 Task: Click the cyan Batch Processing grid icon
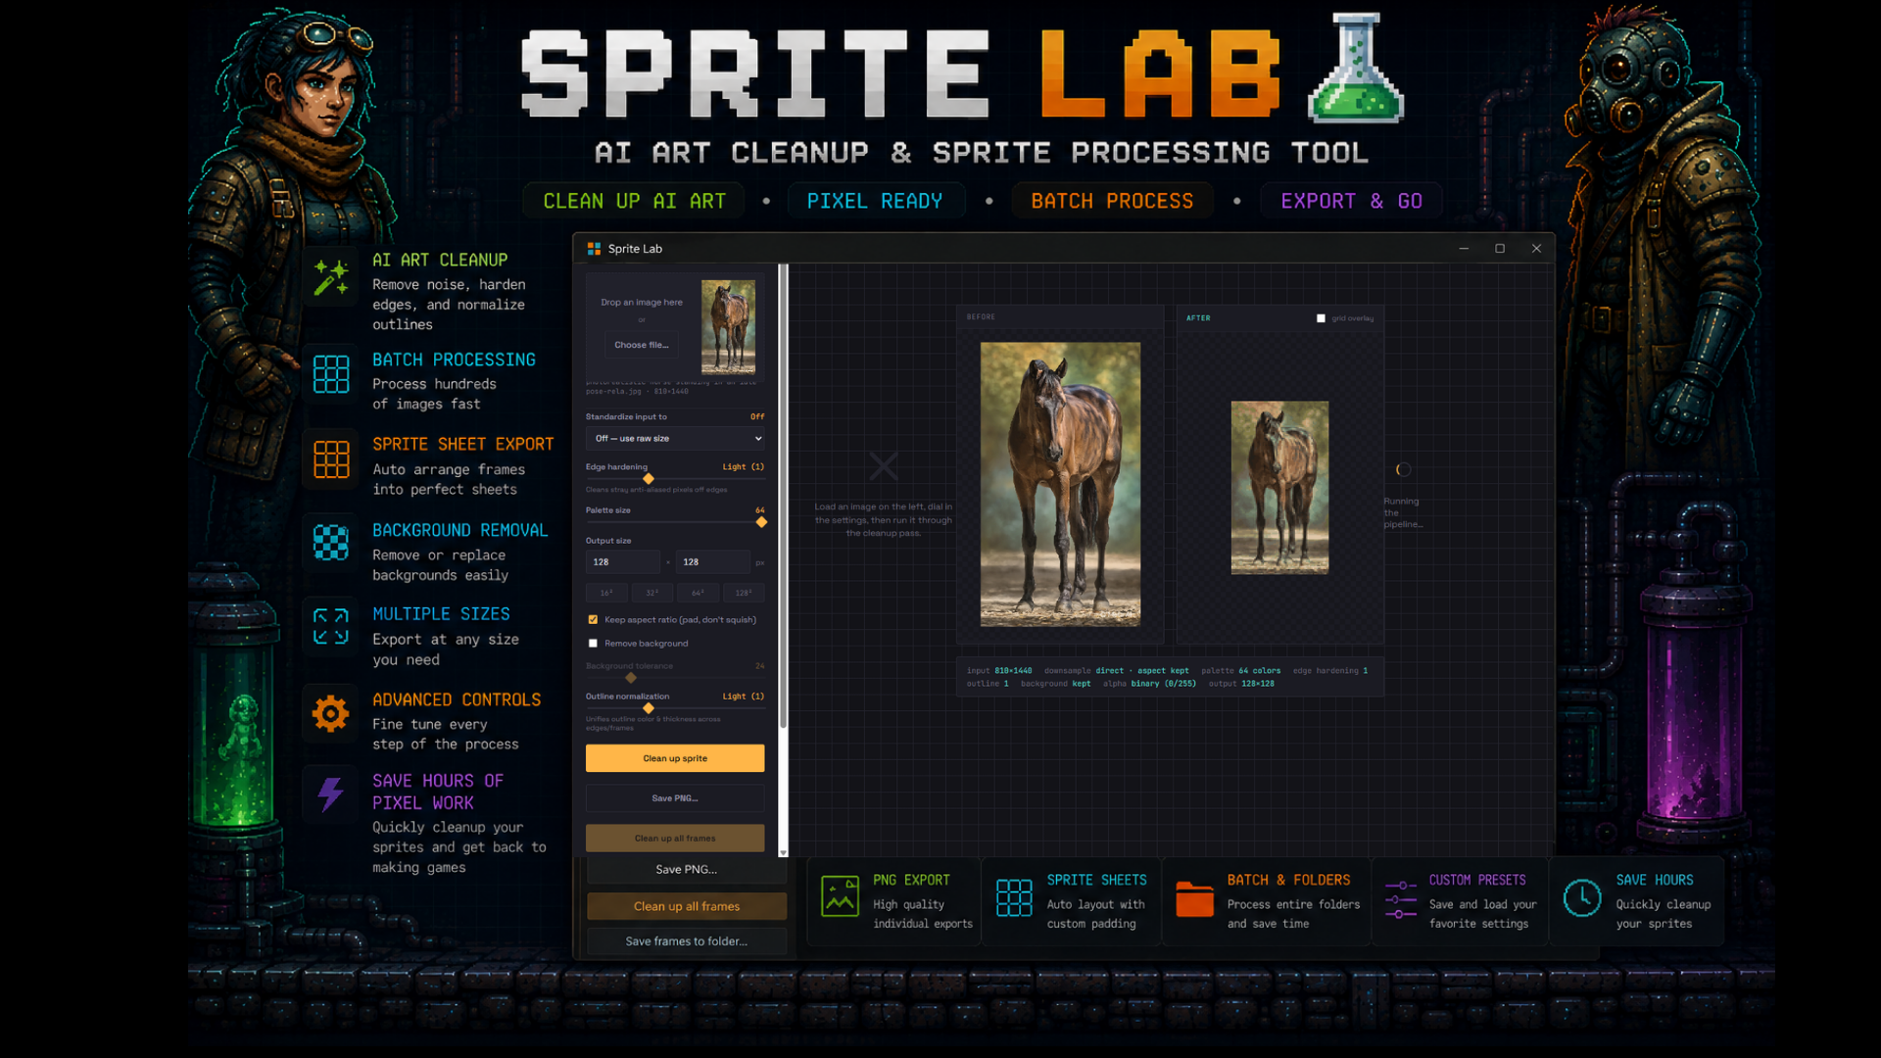pos(331,374)
